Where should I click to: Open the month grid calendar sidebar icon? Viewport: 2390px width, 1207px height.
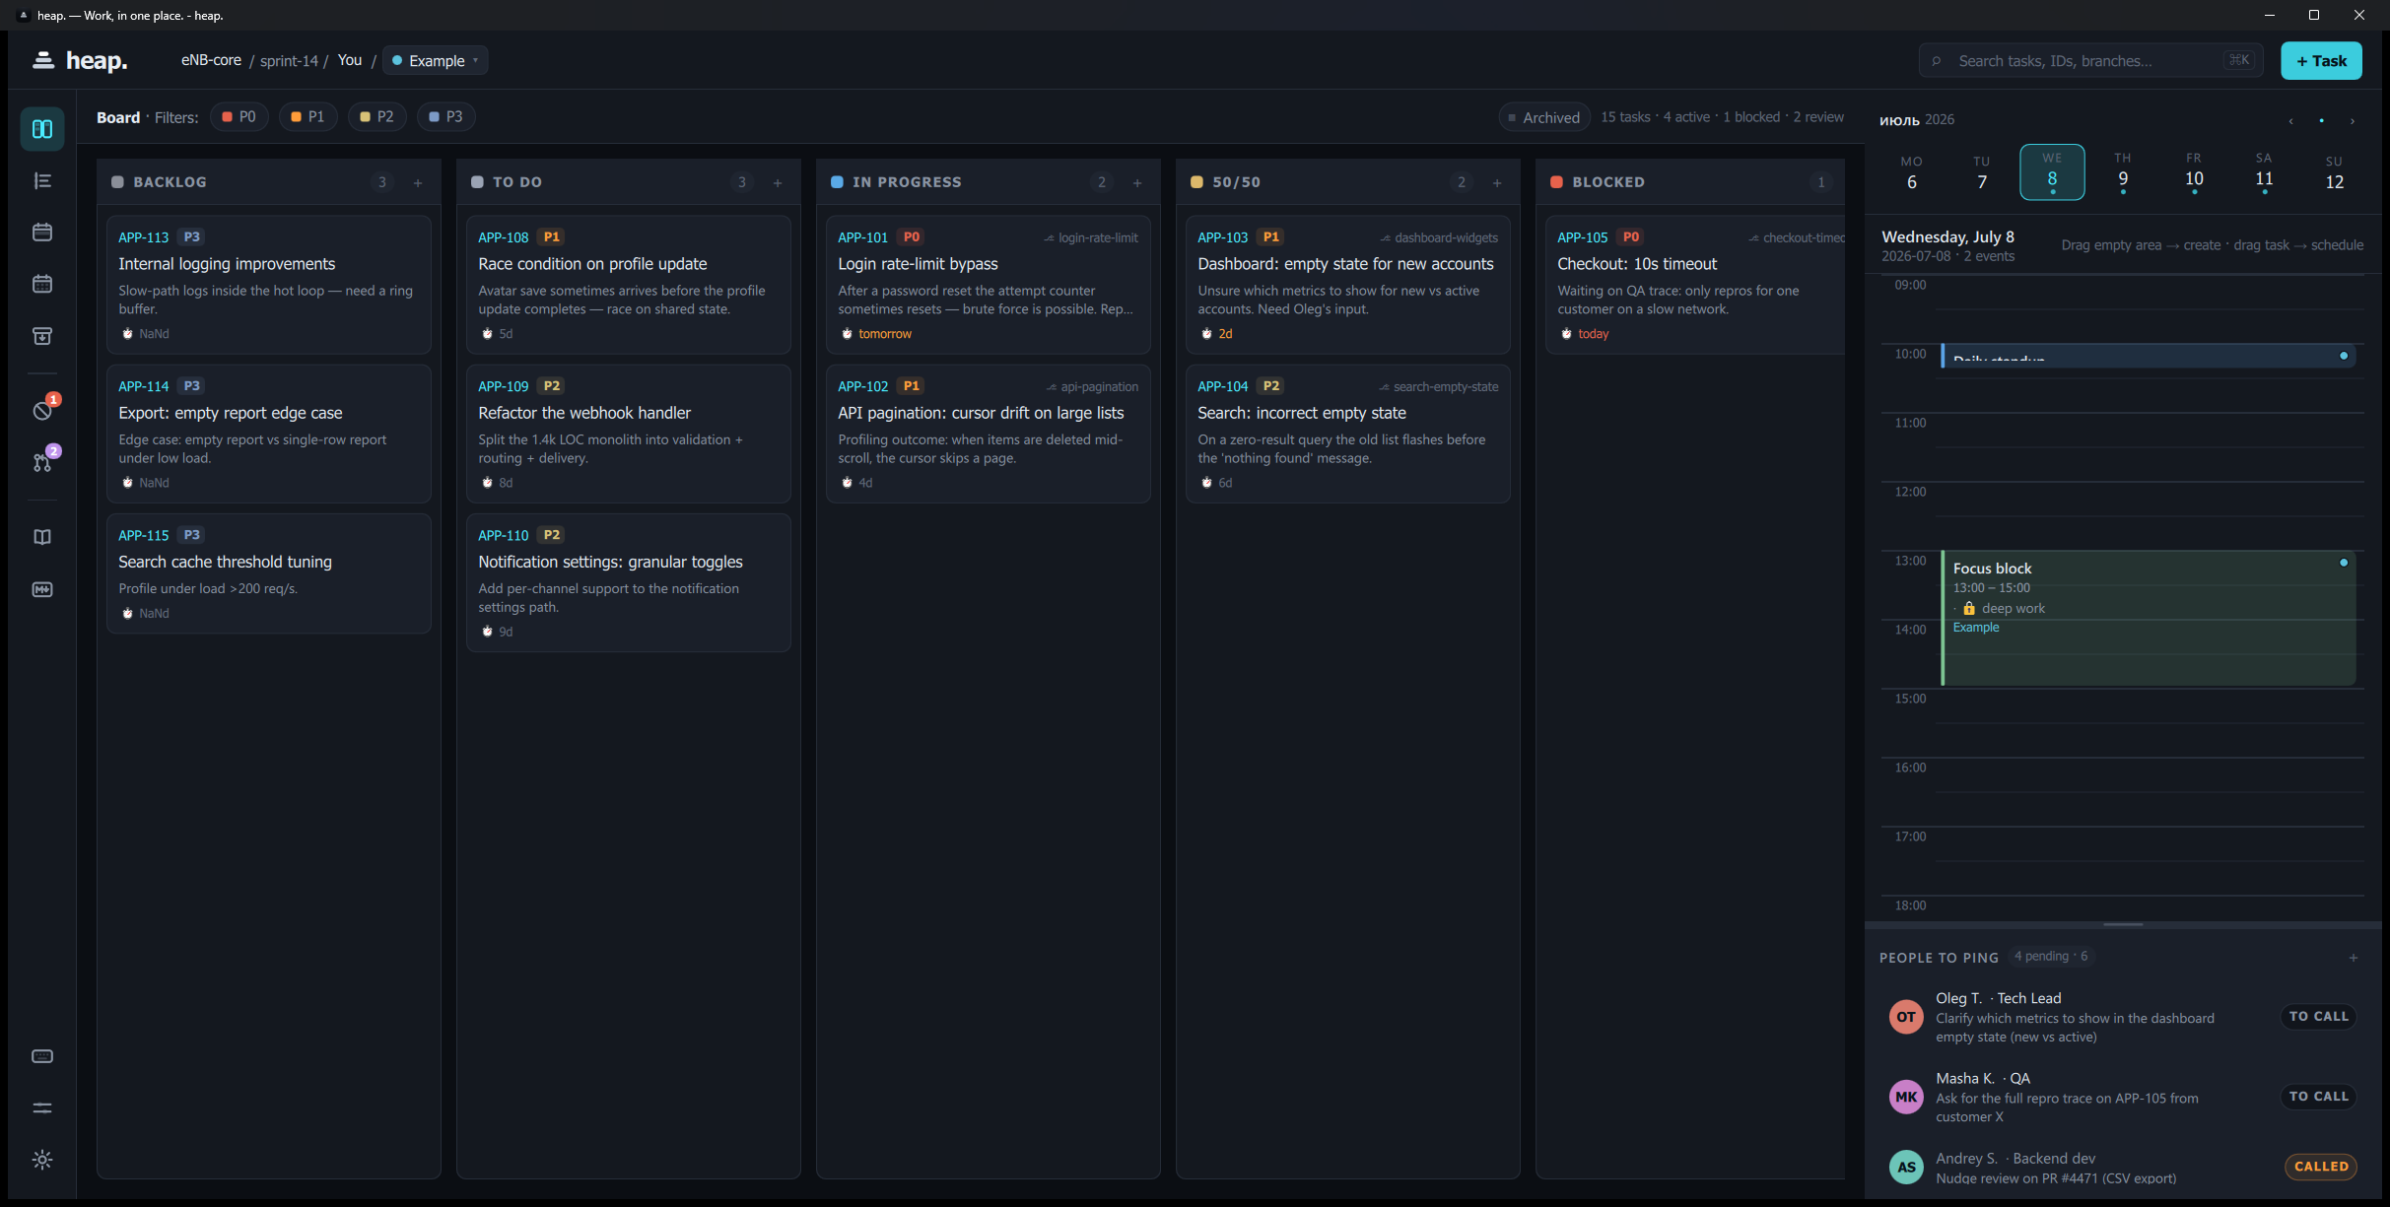click(x=42, y=285)
